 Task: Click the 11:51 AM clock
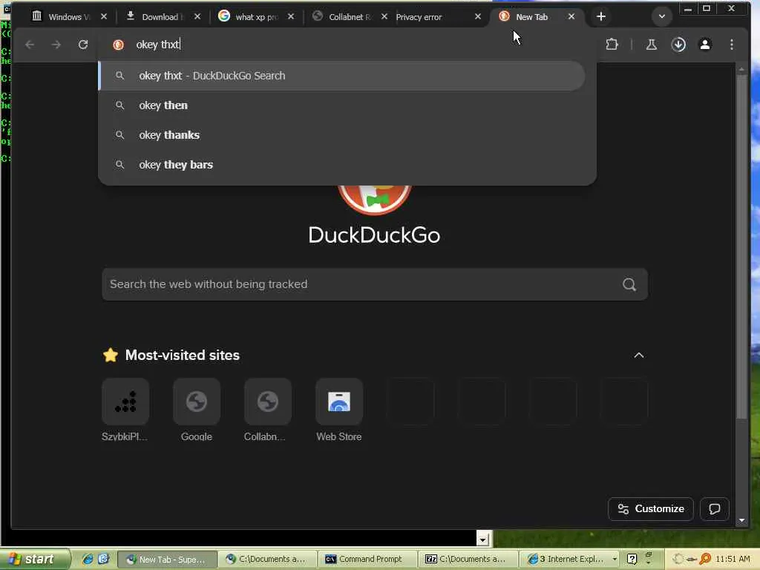pos(733,560)
